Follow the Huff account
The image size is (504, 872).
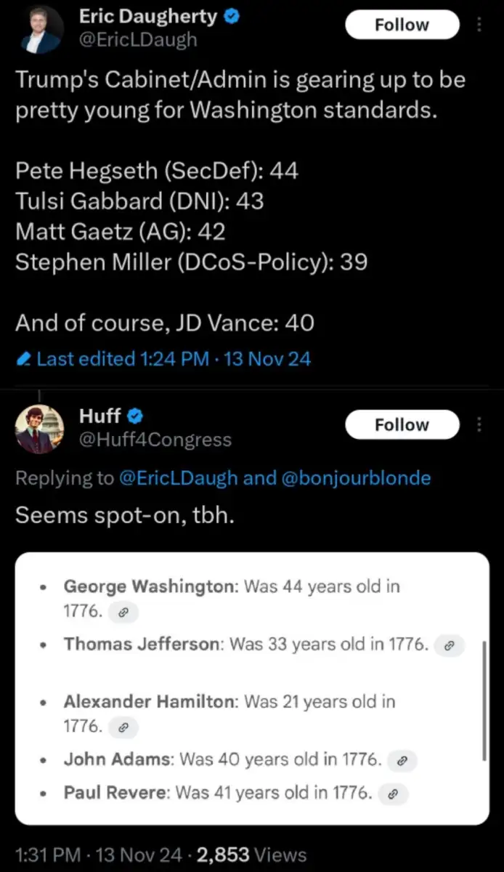point(402,425)
